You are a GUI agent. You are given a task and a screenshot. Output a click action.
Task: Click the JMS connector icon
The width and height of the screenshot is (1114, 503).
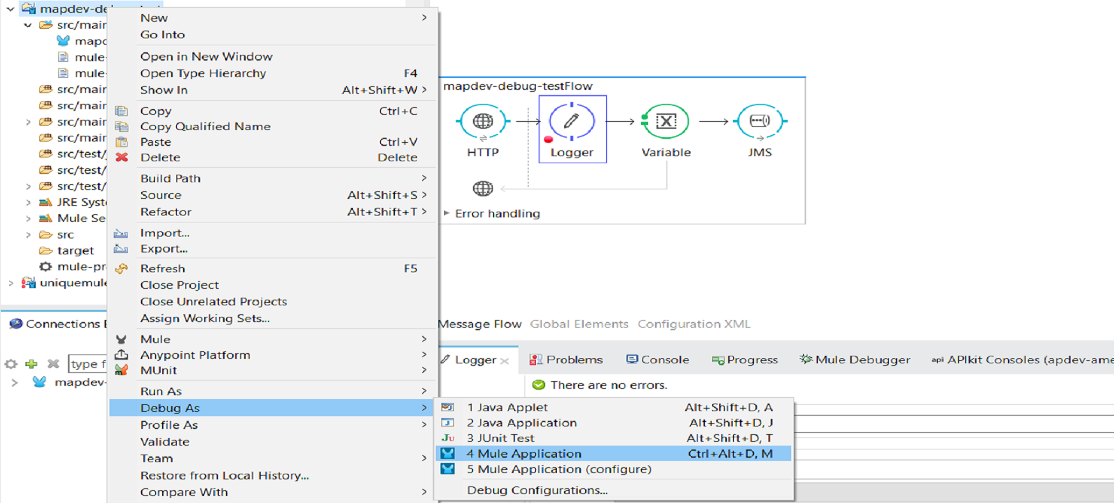759,121
